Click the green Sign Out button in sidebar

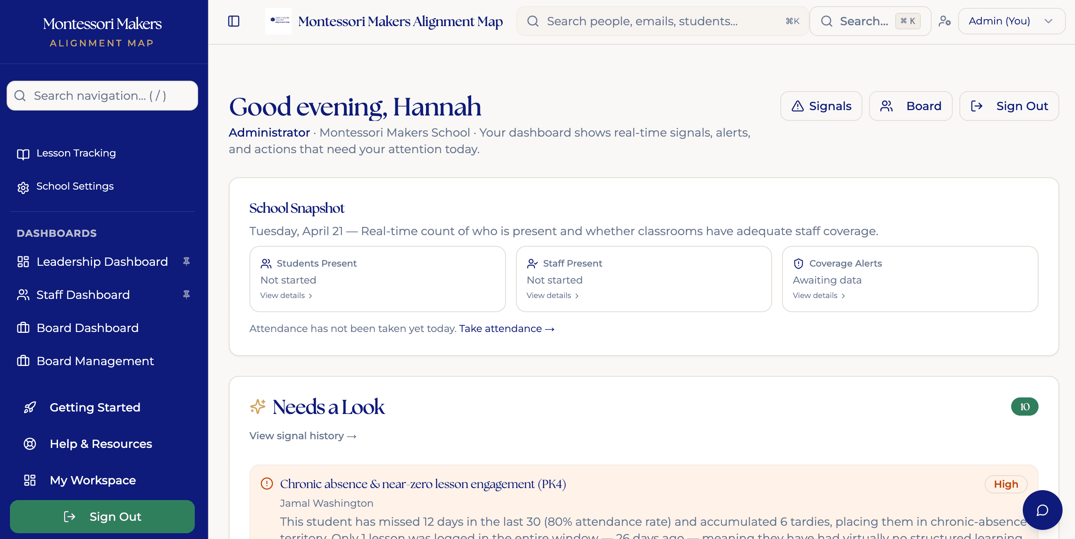(x=102, y=517)
